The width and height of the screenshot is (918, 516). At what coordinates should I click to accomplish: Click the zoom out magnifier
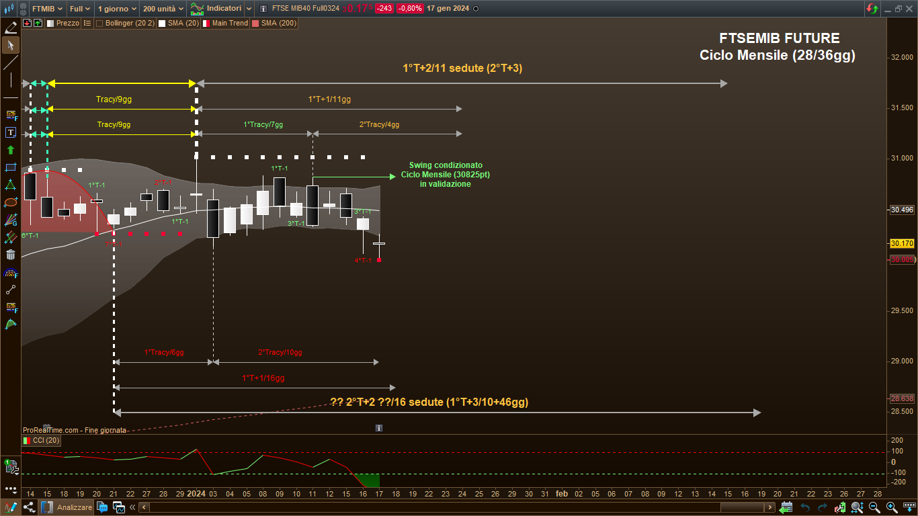[x=874, y=507]
